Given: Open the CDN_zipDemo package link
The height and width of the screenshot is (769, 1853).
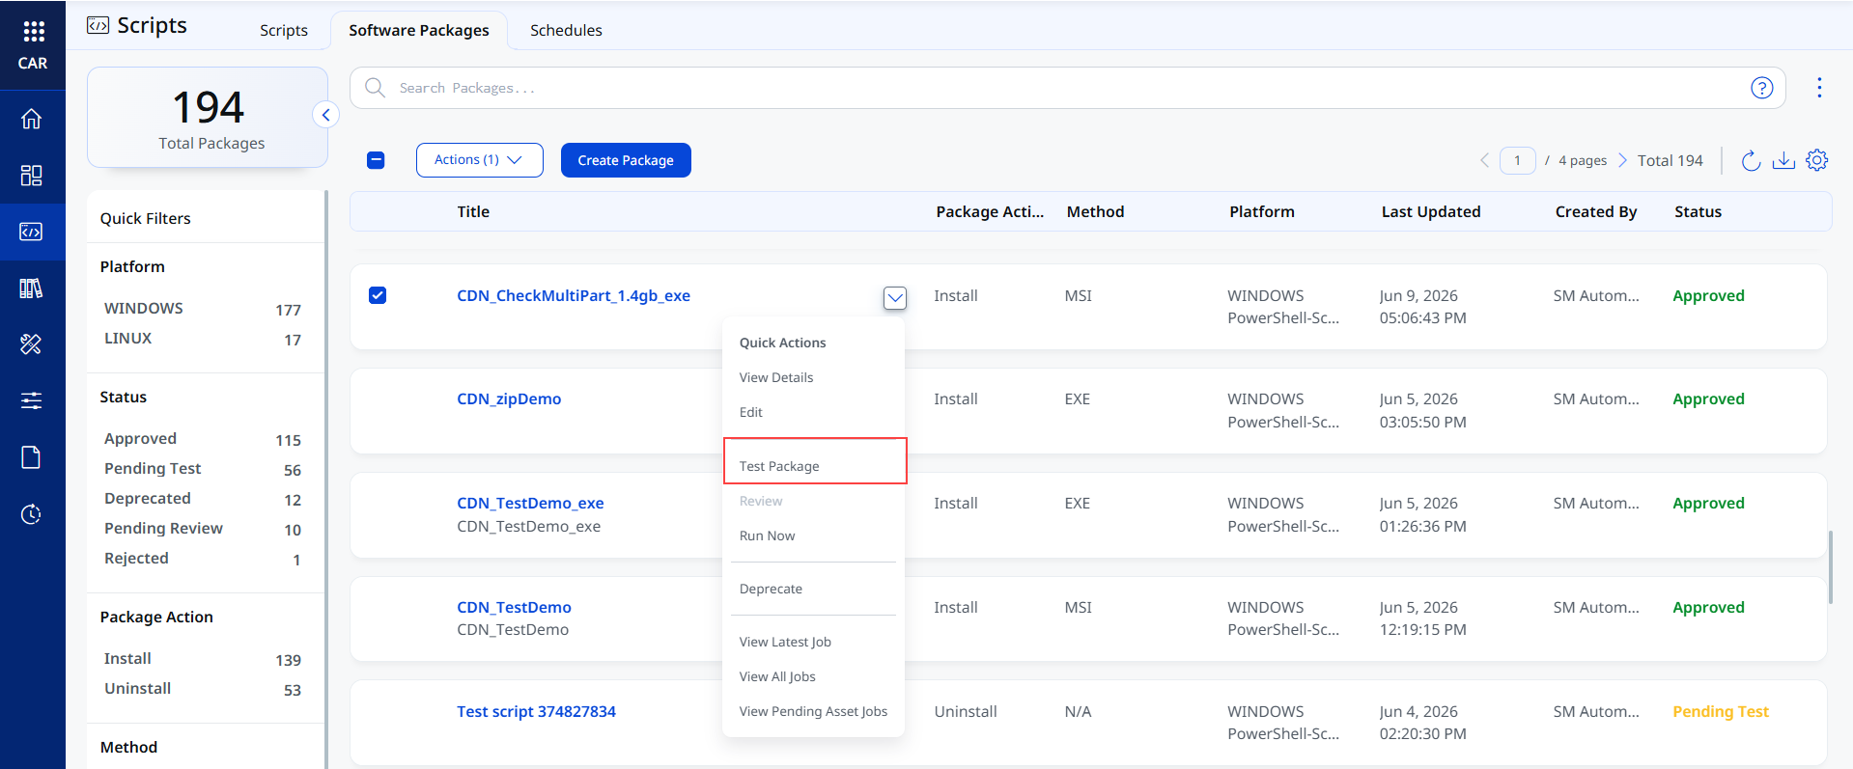Looking at the screenshot, I should [x=509, y=398].
